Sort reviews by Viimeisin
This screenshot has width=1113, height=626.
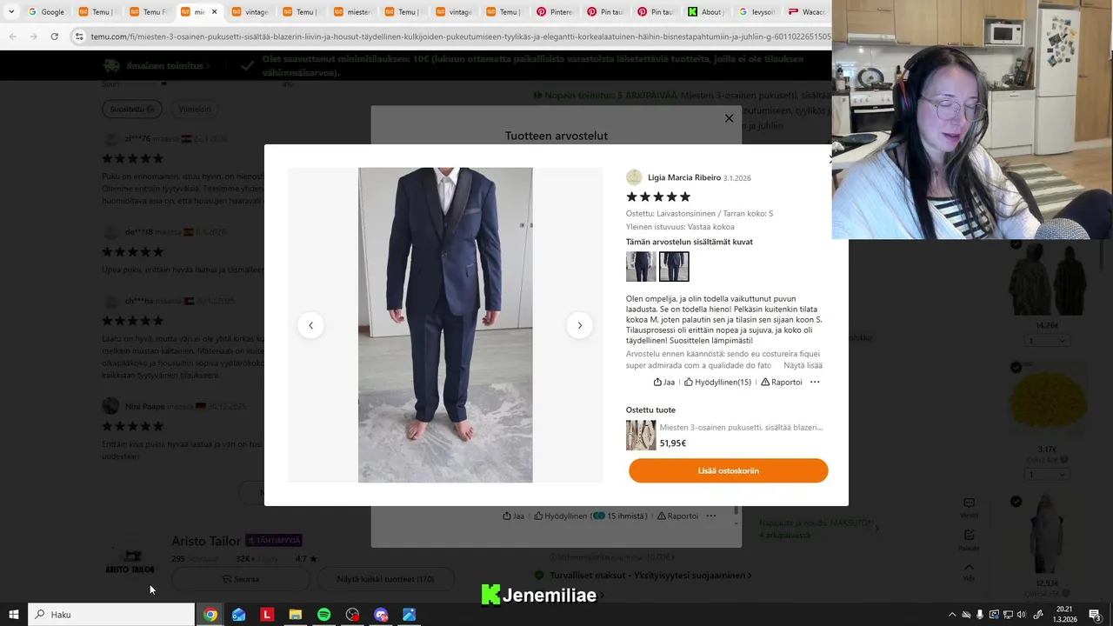[195, 109]
